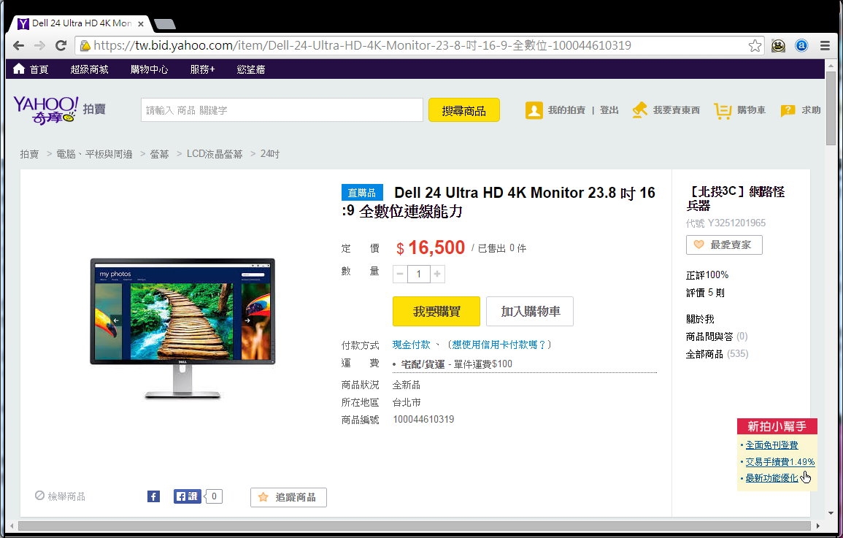Image resolution: width=843 pixels, height=538 pixels.
Task: Click the browser URL address bar
Action: click(420, 46)
